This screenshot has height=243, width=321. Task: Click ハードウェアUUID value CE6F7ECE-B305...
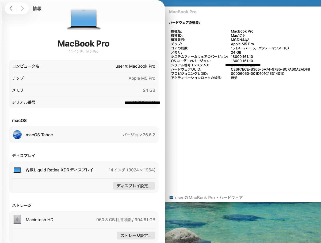270,69
